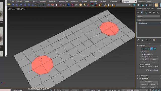
Task: Open the Rendering menu
Action: (x=74, y=2)
